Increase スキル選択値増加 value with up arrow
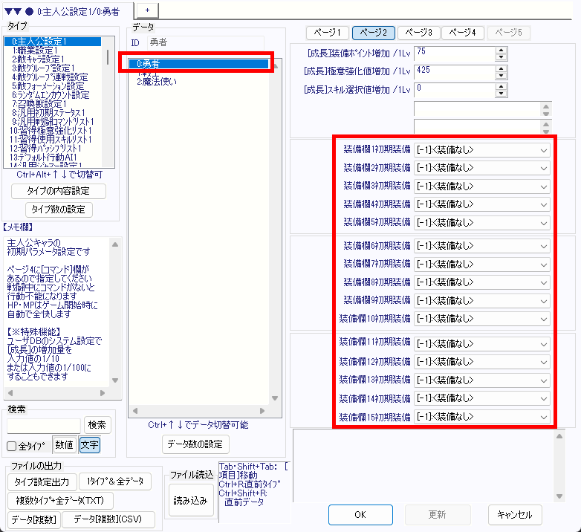581x532 pixels. [501, 85]
